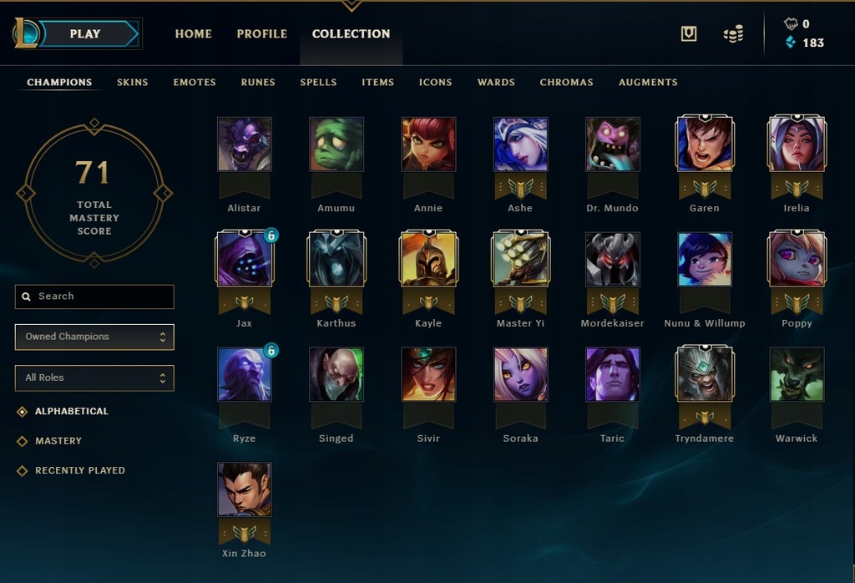
Task: Select the Jax champion portrait
Action: [x=245, y=259]
